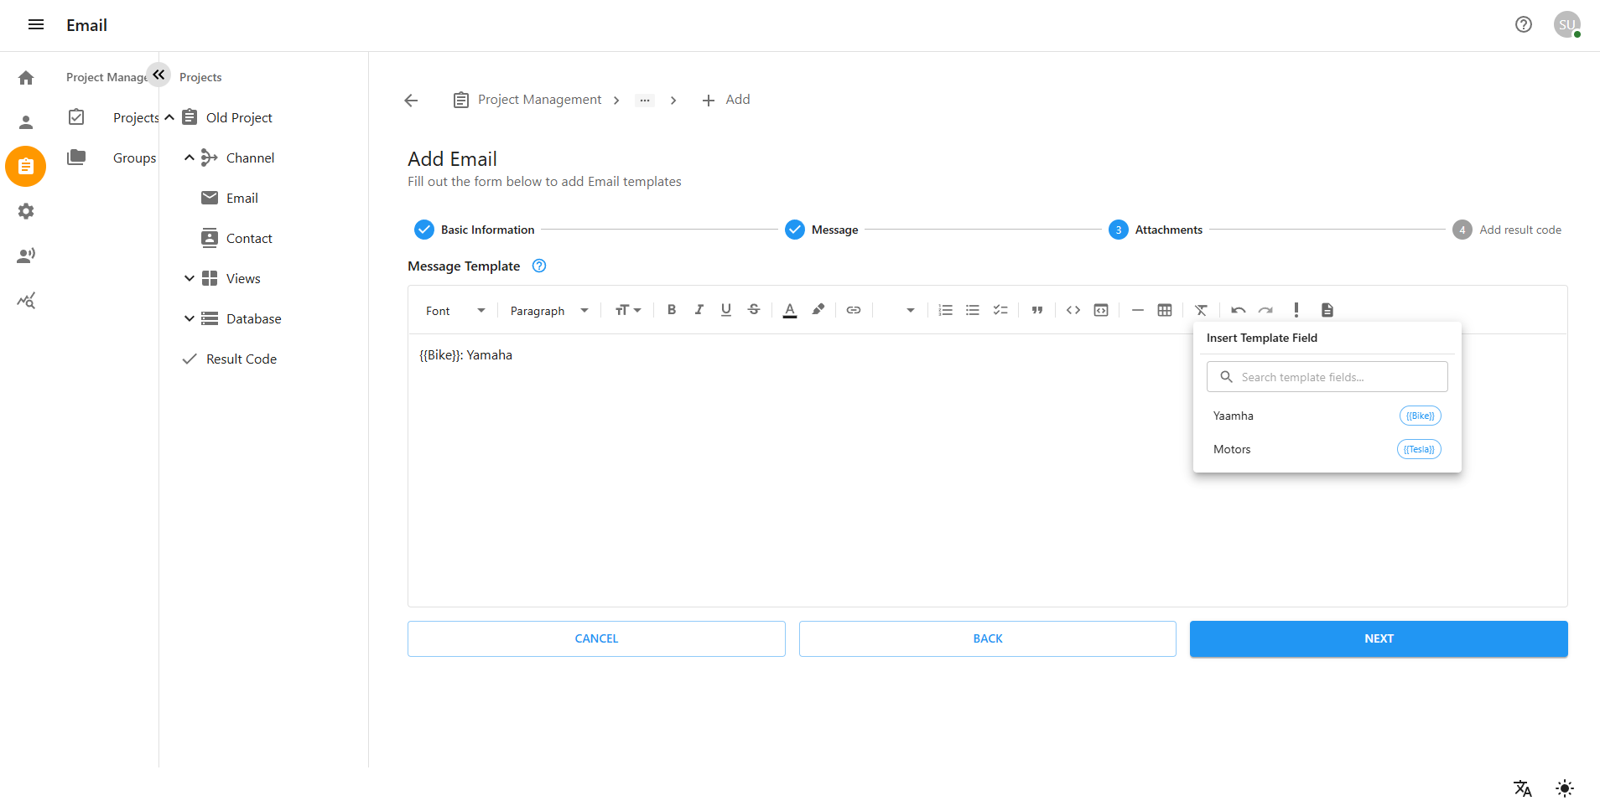Insert a link into the message
1600x806 pixels.
point(854,310)
